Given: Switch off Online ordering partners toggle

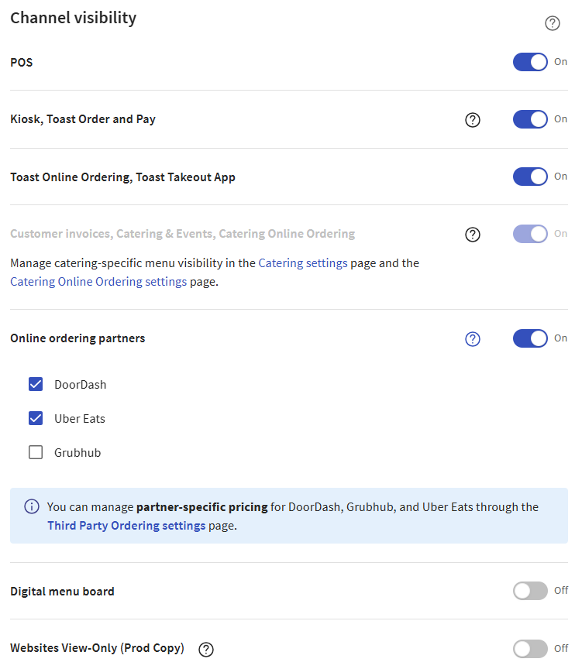Looking at the screenshot, I should click(x=530, y=338).
